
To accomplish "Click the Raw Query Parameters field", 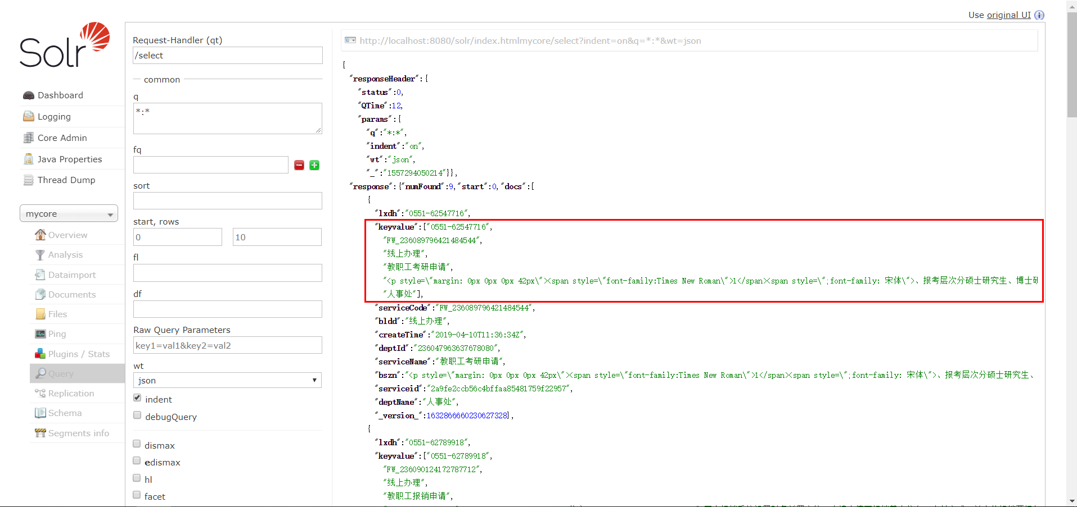I will [227, 345].
